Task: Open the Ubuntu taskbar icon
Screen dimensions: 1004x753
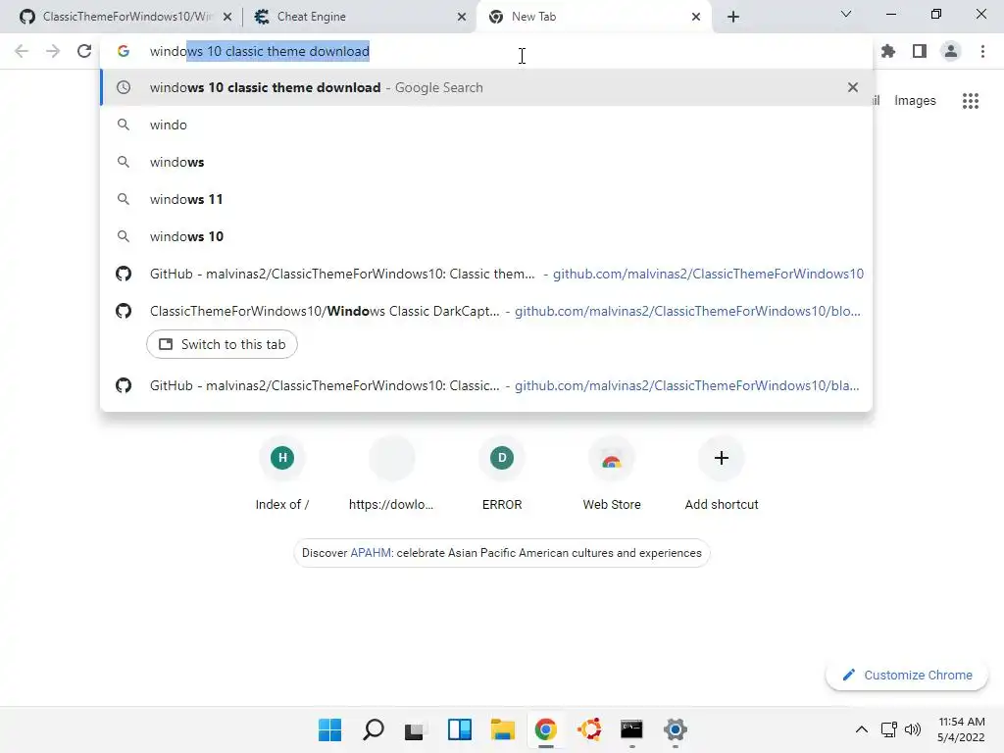Action: click(589, 729)
